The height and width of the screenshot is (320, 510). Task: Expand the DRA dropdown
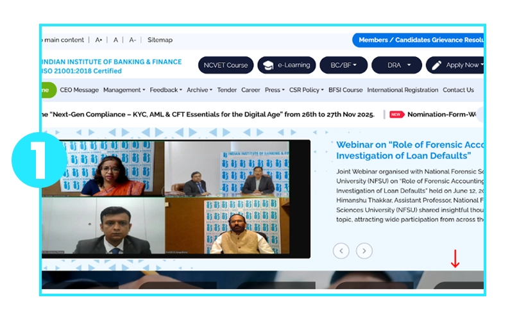tap(397, 65)
